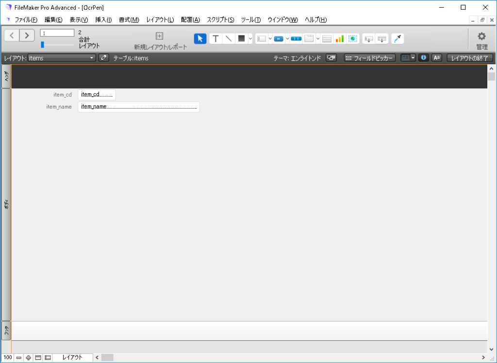Select the Button Bar tool

point(296,39)
